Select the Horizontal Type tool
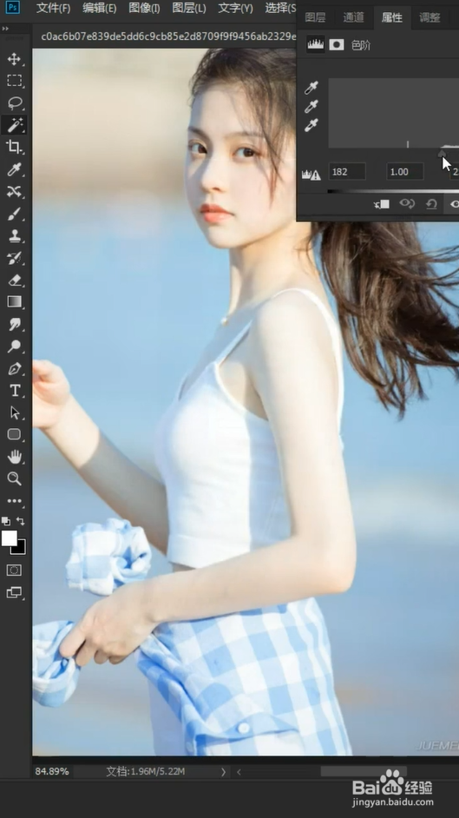 pyautogui.click(x=14, y=390)
